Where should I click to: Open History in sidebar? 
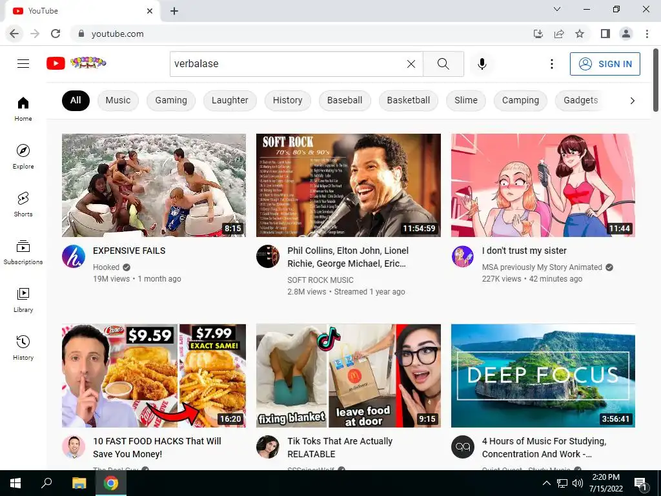click(23, 347)
